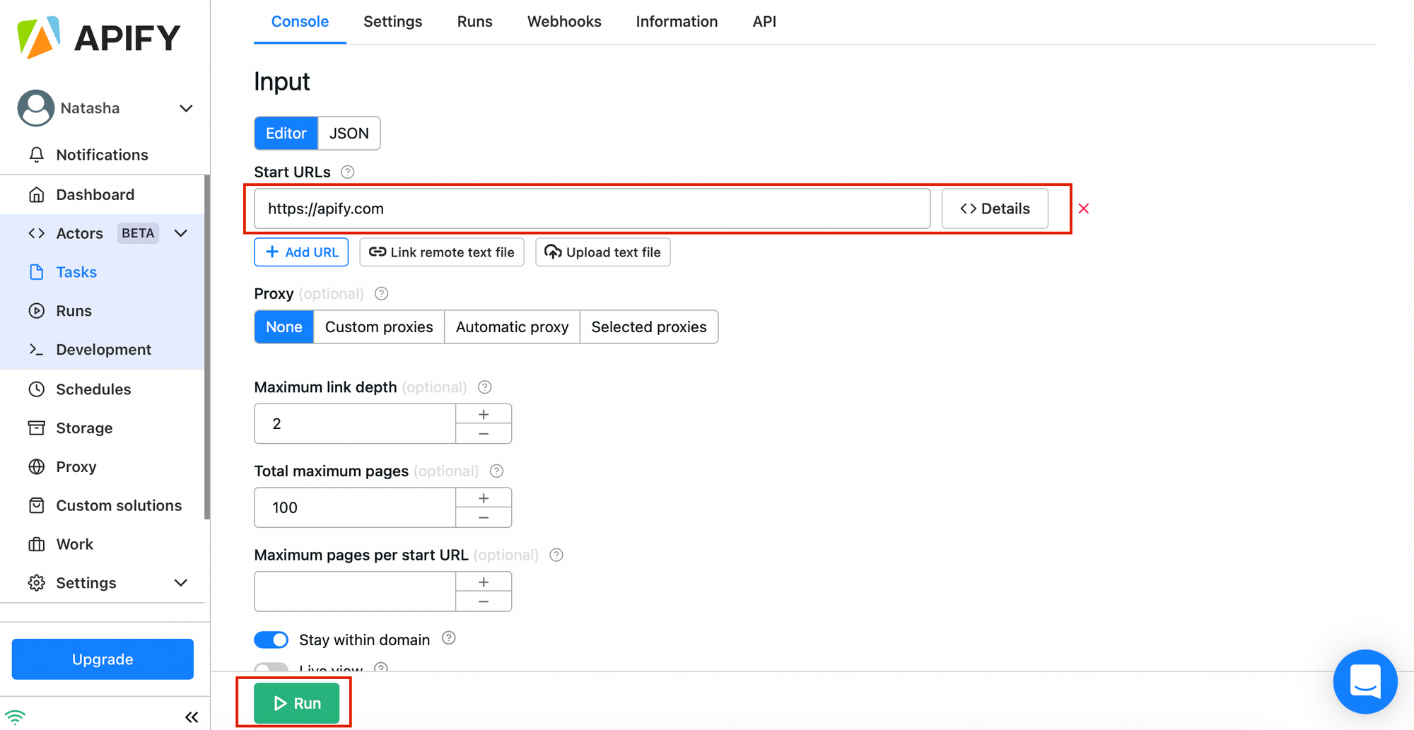Show help for Stay within domain
The height and width of the screenshot is (730, 1414).
pos(448,638)
